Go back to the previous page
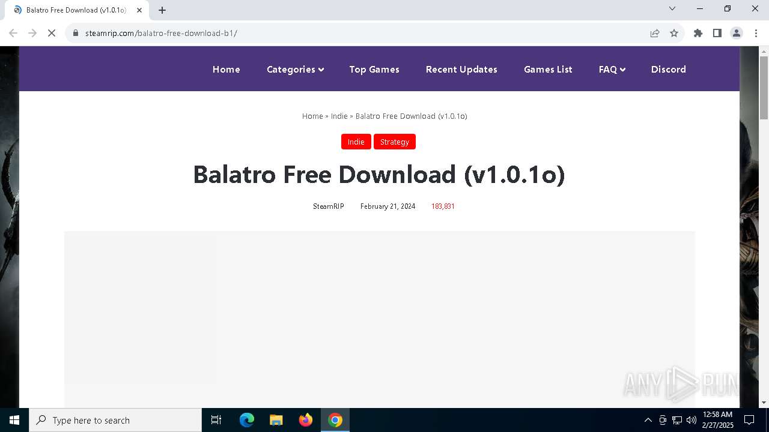The image size is (769, 432). (x=13, y=33)
